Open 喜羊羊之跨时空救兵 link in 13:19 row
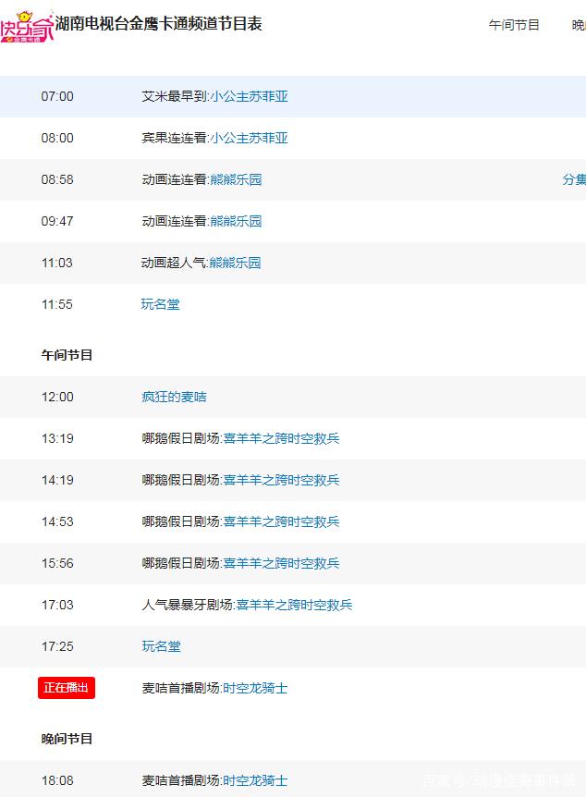586x797 pixels. [x=281, y=438]
